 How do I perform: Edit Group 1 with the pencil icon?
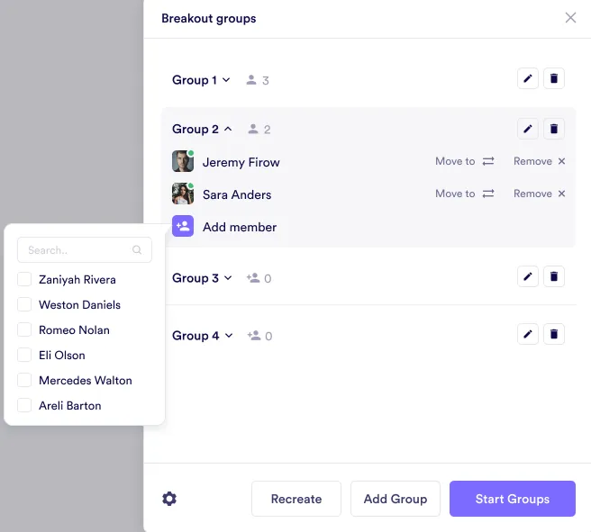528,78
